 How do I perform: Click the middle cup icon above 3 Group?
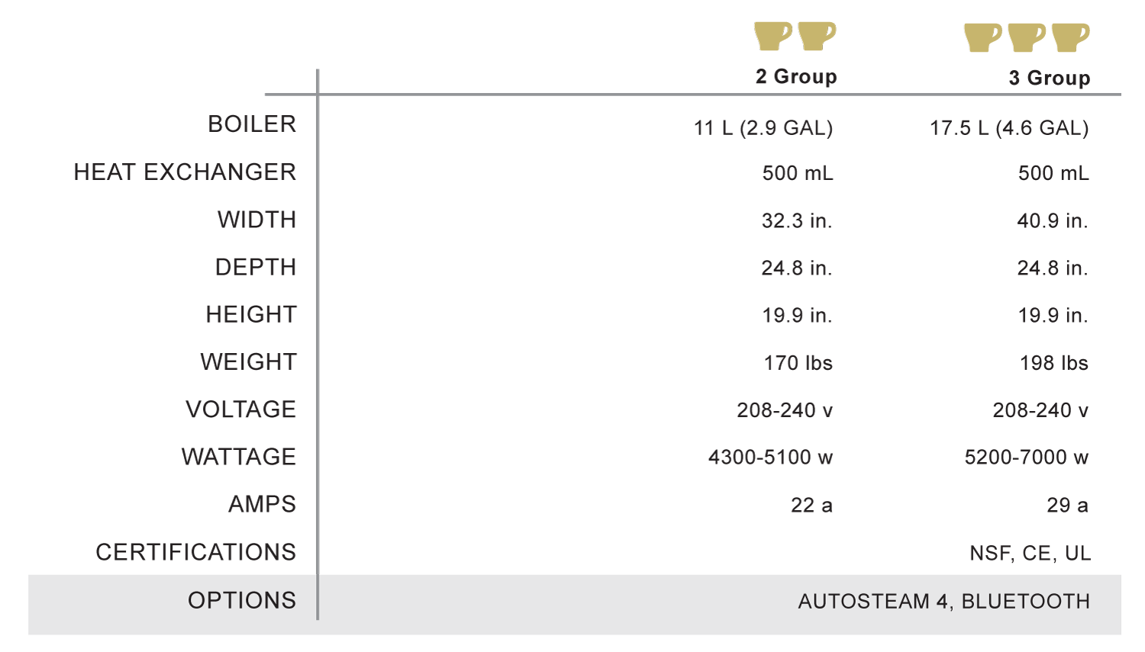pos(1027,37)
